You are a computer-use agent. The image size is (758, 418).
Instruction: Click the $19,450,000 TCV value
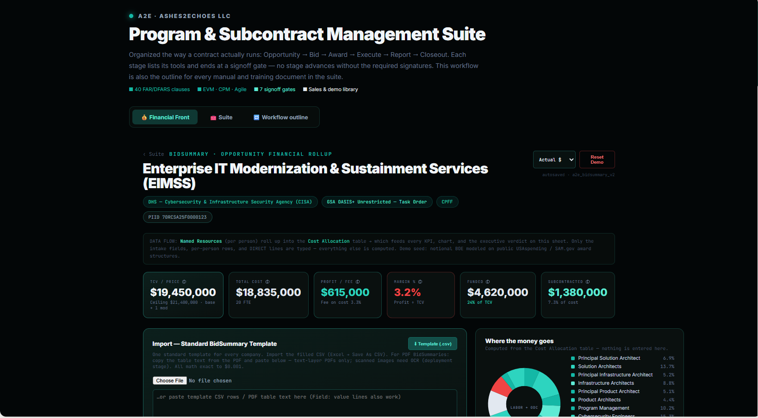point(183,292)
